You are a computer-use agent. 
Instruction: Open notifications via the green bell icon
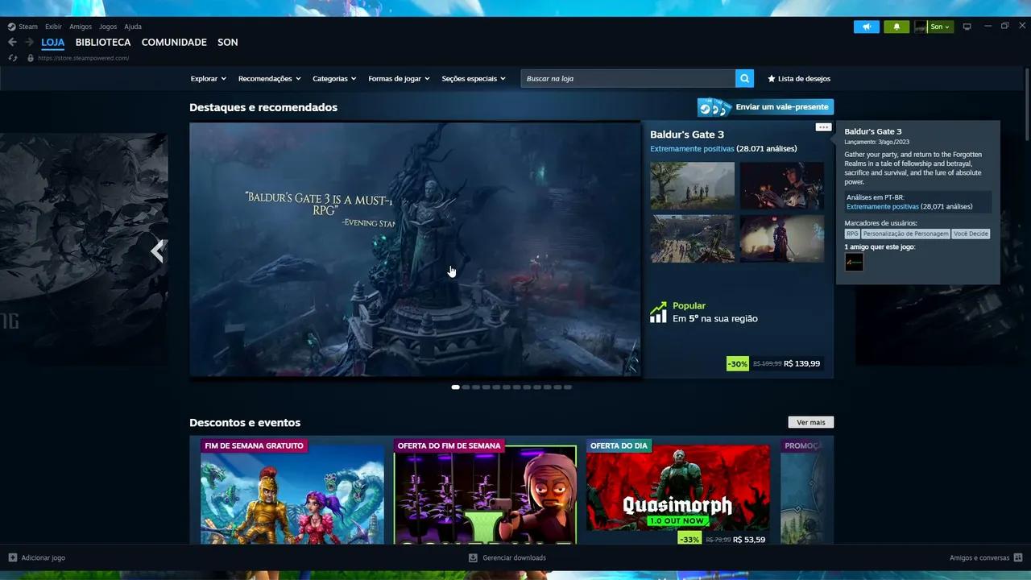[896, 27]
